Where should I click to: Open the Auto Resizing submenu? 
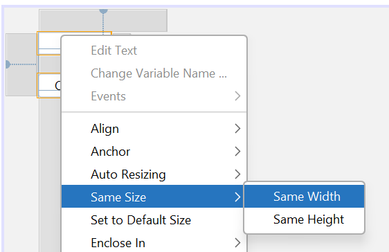tap(154, 174)
